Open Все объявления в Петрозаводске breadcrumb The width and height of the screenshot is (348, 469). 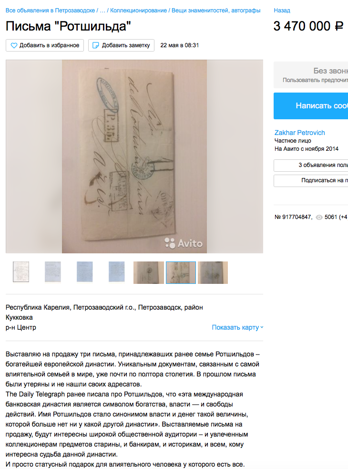coord(50,10)
